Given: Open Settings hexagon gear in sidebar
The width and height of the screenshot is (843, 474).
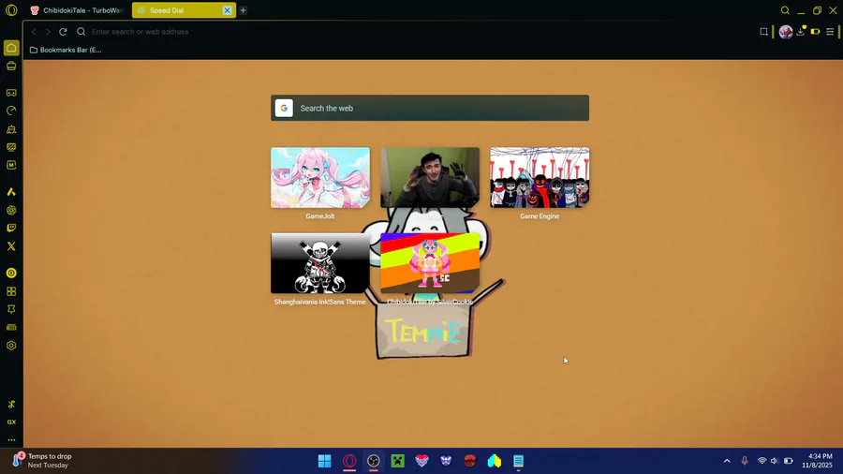Looking at the screenshot, I should point(11,346).
